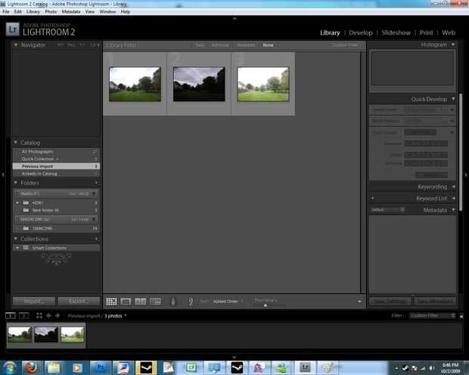The height and width of the screenshot is (375, 469).
Task: Select the dark middle photo in grid
Action: pos(199,84)
